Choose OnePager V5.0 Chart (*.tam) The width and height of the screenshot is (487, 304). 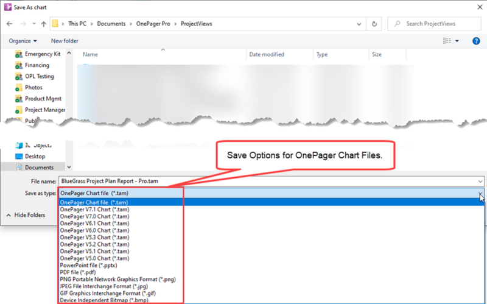94,258
